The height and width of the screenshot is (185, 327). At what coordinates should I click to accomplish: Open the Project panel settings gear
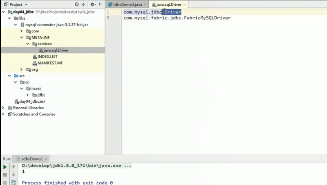coord(93,4)
